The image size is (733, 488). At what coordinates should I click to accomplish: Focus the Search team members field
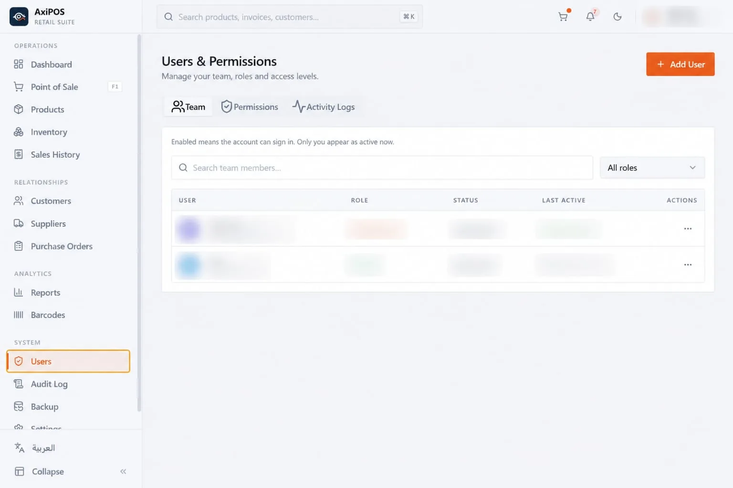click(x=382, y=168)
